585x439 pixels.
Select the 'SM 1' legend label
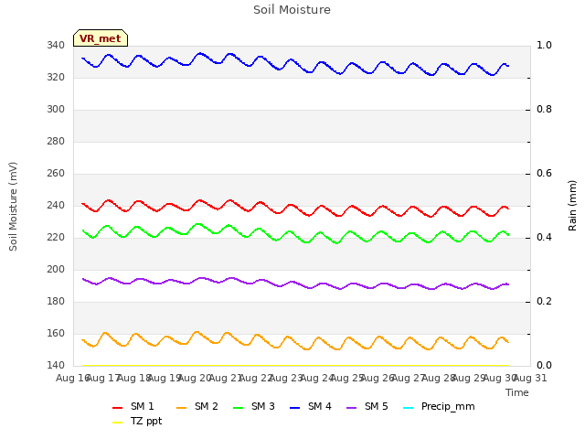[x=143, y=406]
